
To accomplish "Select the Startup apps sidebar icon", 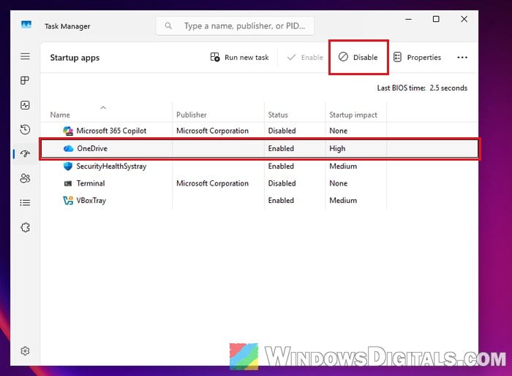I will [x=25, y=153].
